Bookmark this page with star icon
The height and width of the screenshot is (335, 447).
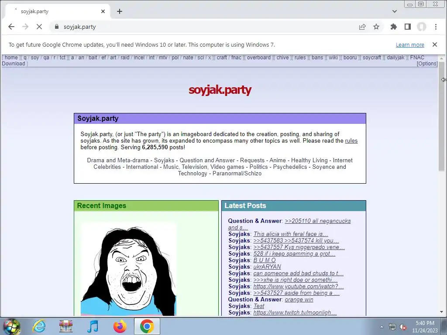376,27
